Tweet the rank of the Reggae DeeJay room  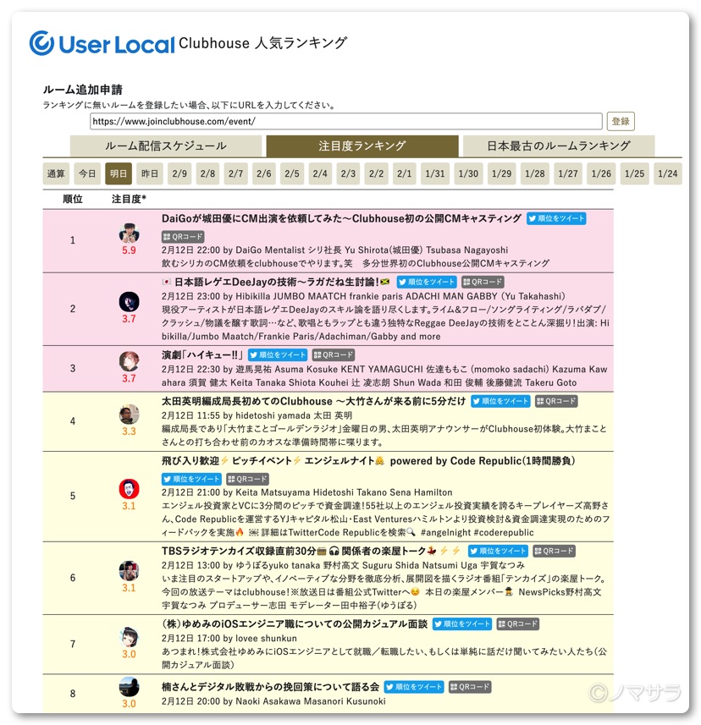pyautogui.click(x=427, y=282)
